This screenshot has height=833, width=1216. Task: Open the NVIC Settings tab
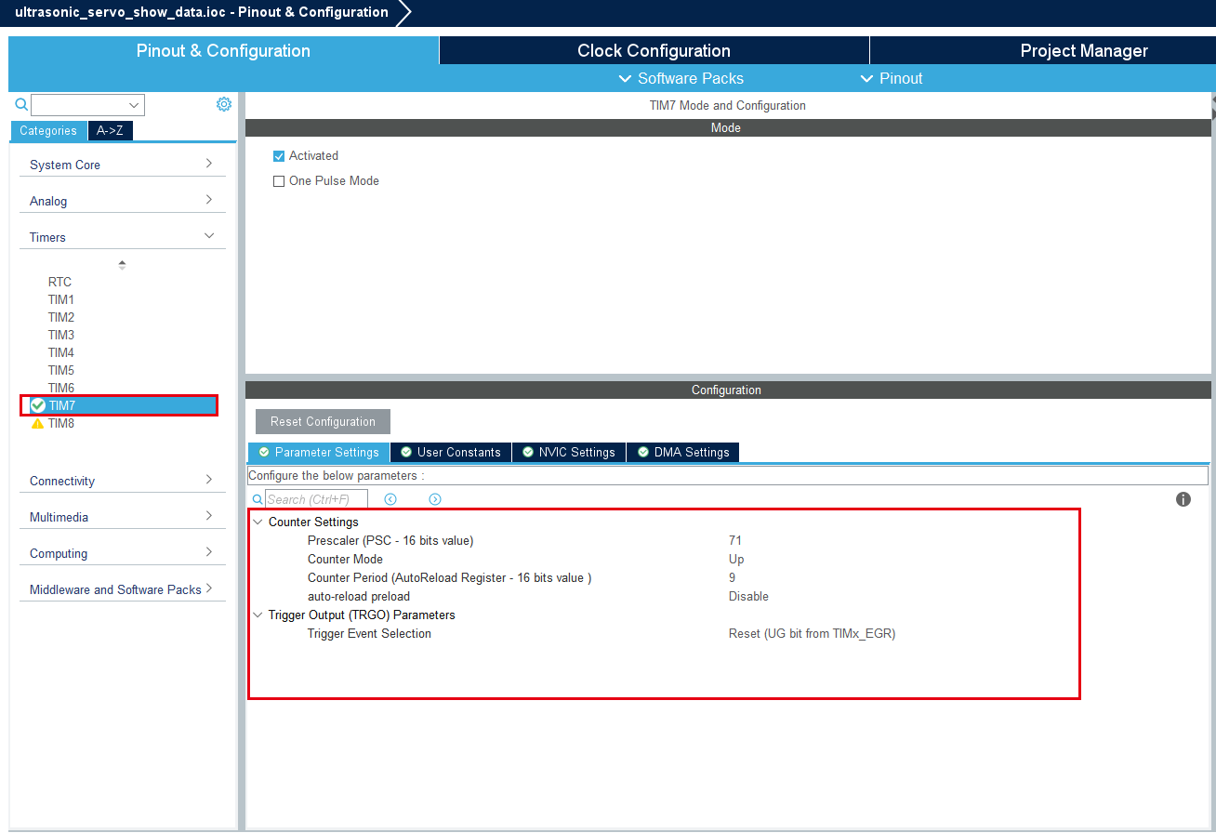568,453
